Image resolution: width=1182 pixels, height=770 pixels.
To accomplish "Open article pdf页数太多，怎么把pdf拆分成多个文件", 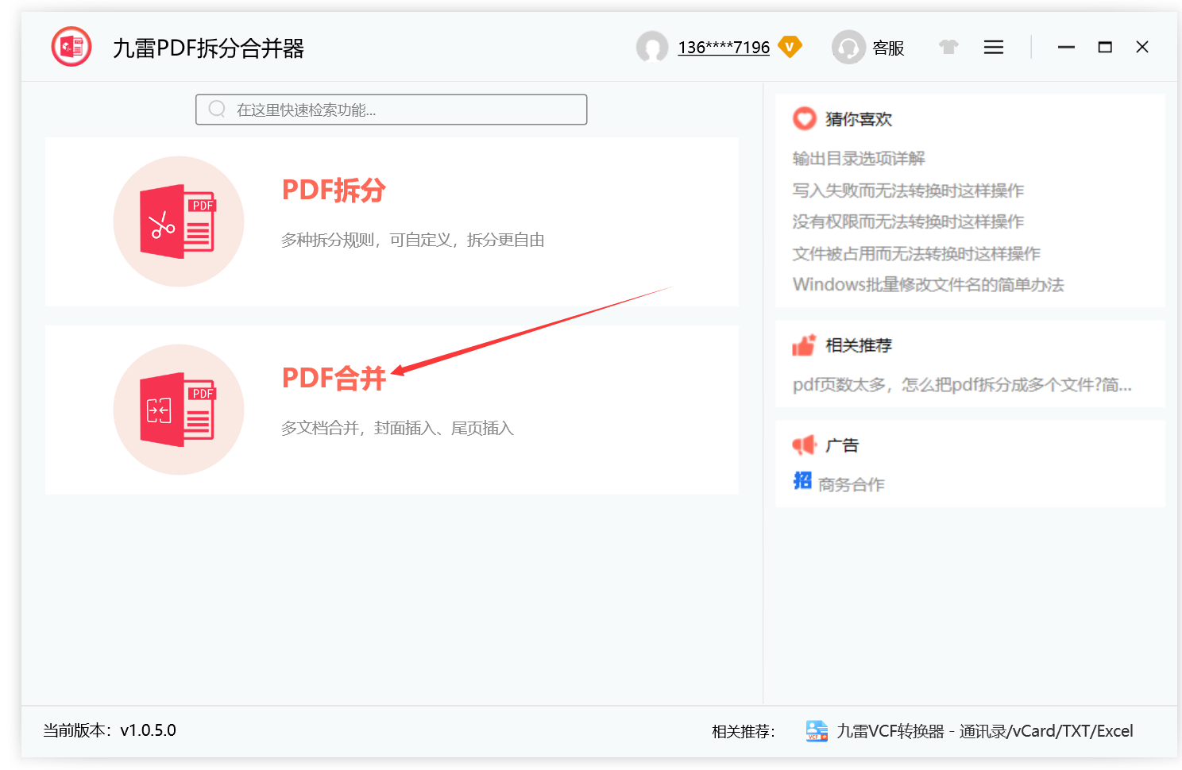I will pos(962,385).
